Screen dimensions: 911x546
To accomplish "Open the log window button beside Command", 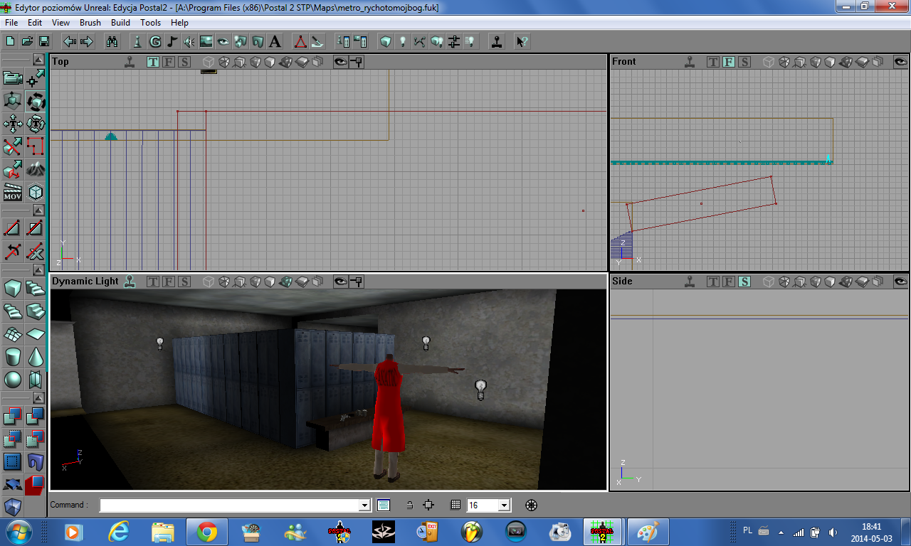I will tap(384, 505).
